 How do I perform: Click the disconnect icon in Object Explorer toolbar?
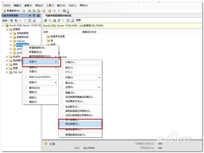tap(16, 20)
